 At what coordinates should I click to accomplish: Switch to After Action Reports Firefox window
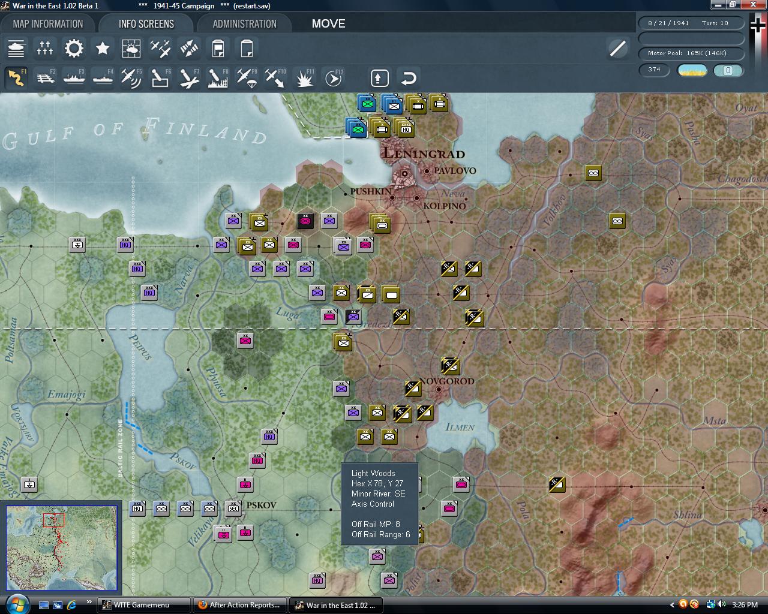(x=240, y=605)
